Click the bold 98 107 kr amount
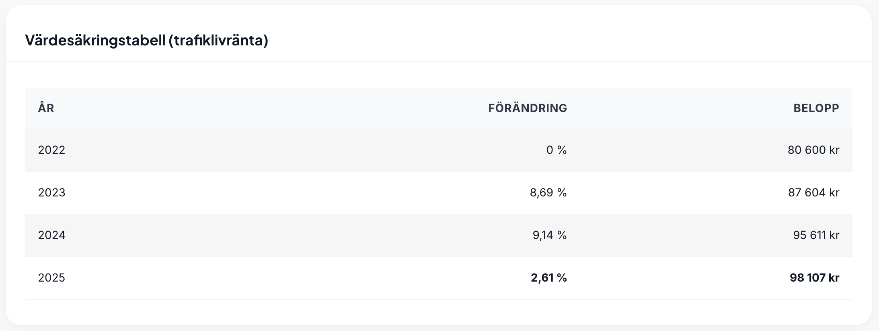Image resolution: width=879 pixels, height=331 pixels. pos(814,278)
